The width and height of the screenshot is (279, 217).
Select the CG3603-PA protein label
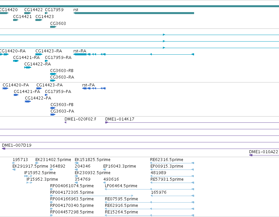click(x=62, y=111)
